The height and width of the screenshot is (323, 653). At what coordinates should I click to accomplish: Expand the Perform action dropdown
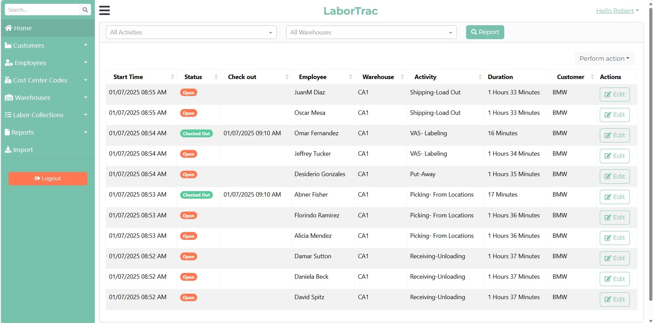(604, 59)
